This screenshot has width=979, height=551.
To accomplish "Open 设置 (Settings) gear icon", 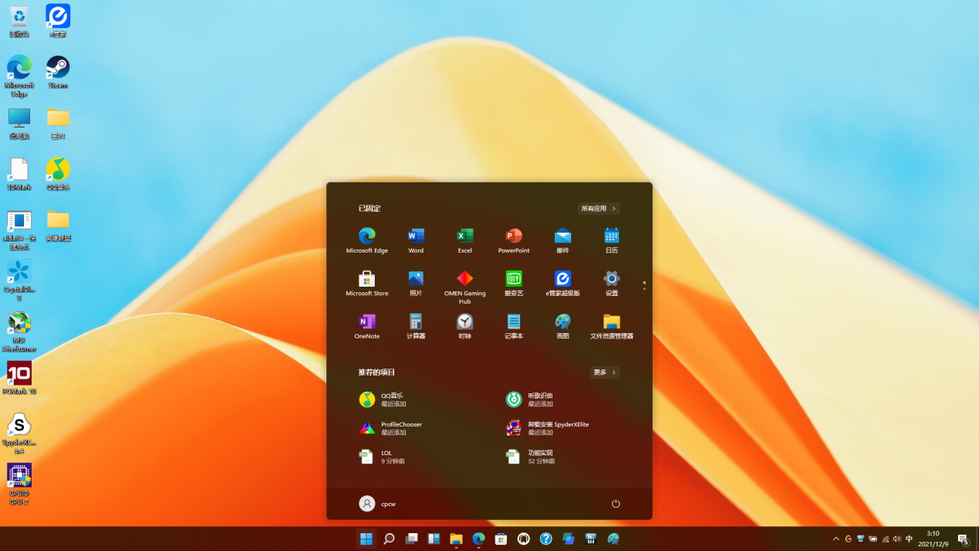I will click(611, 283).
